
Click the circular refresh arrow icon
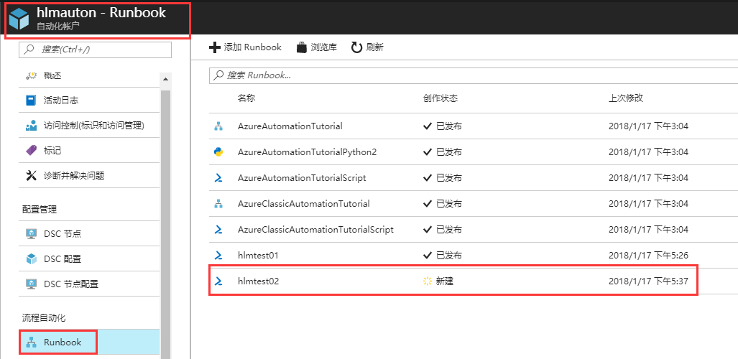[356, 47]
